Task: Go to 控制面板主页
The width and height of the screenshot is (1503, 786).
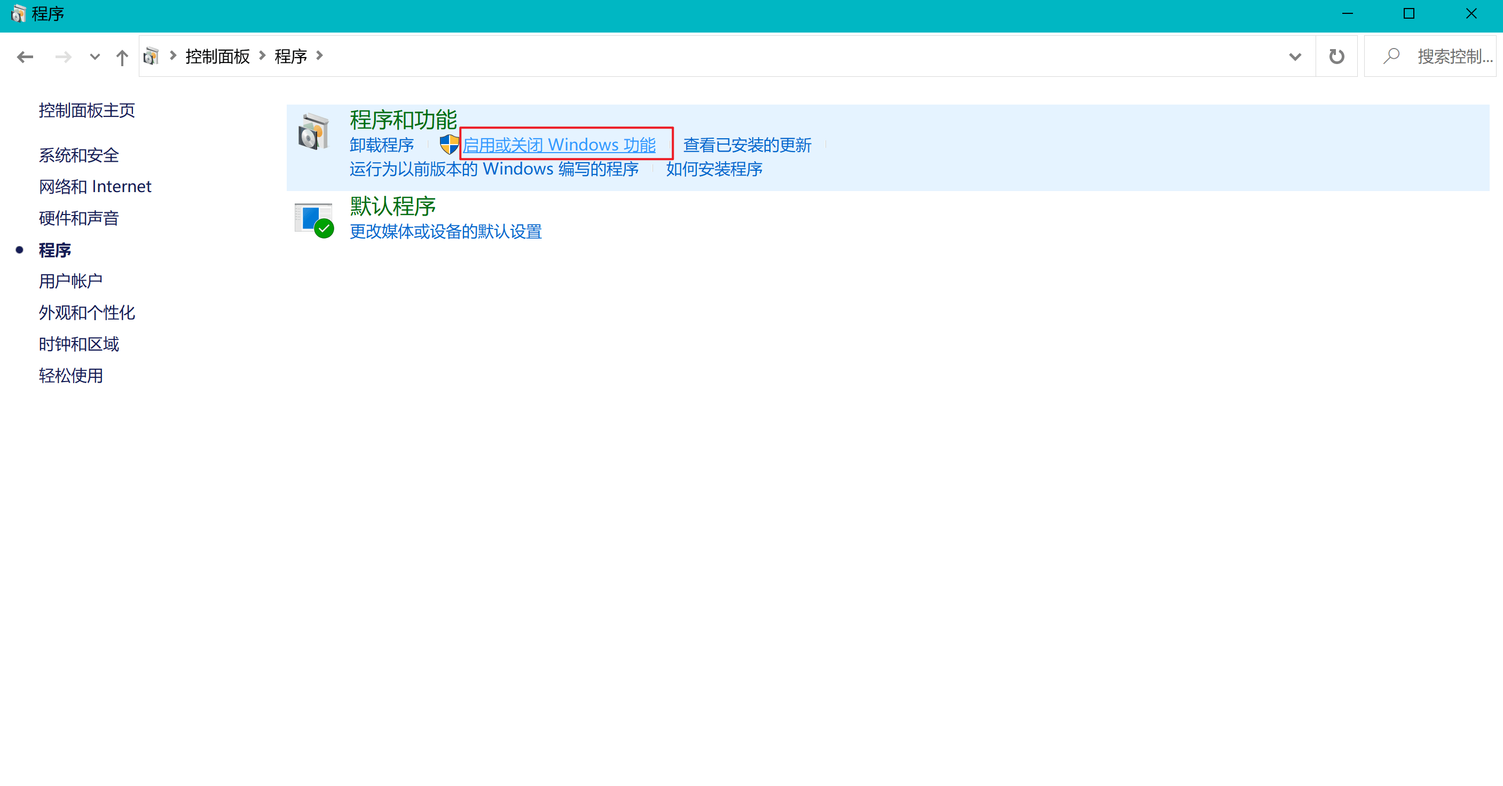Action: point(87,110)
